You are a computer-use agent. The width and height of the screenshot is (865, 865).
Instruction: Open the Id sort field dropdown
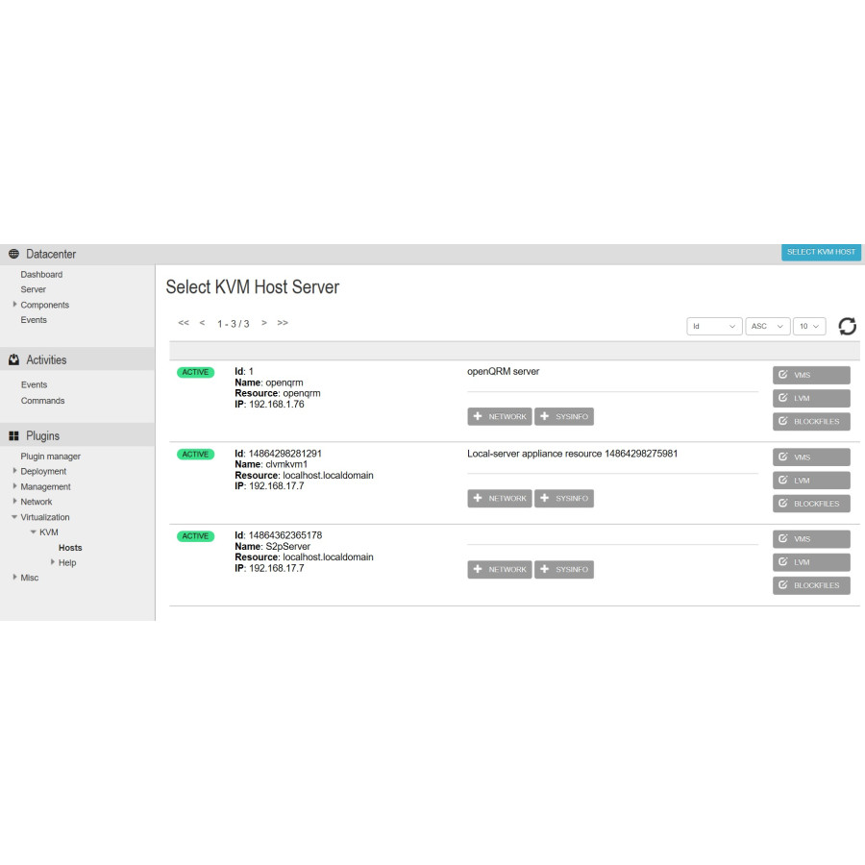click(x=714, y=327)
